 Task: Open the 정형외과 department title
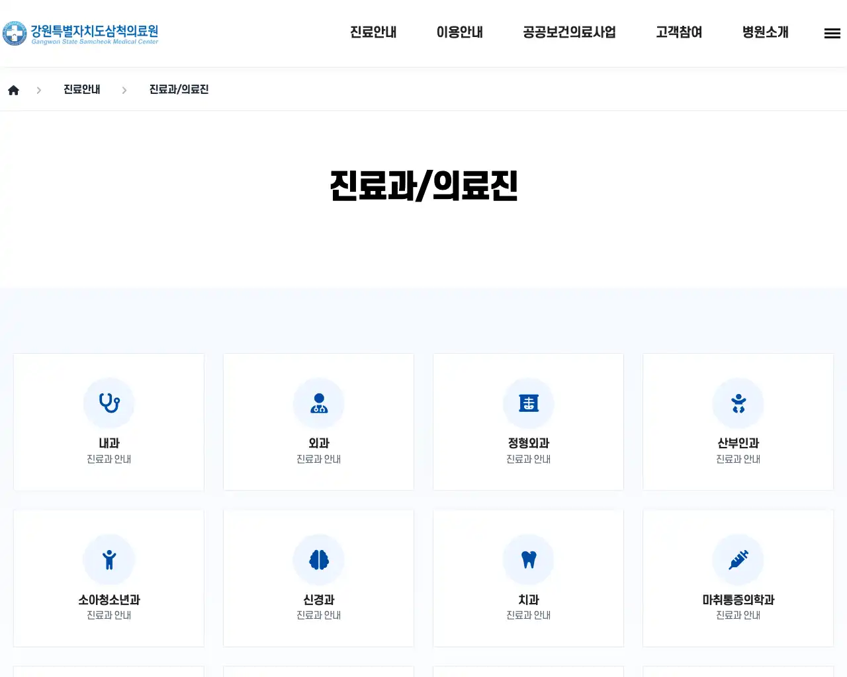529,443
